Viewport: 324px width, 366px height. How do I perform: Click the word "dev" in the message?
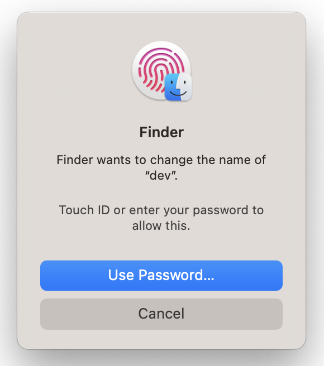tap(160, 176)
